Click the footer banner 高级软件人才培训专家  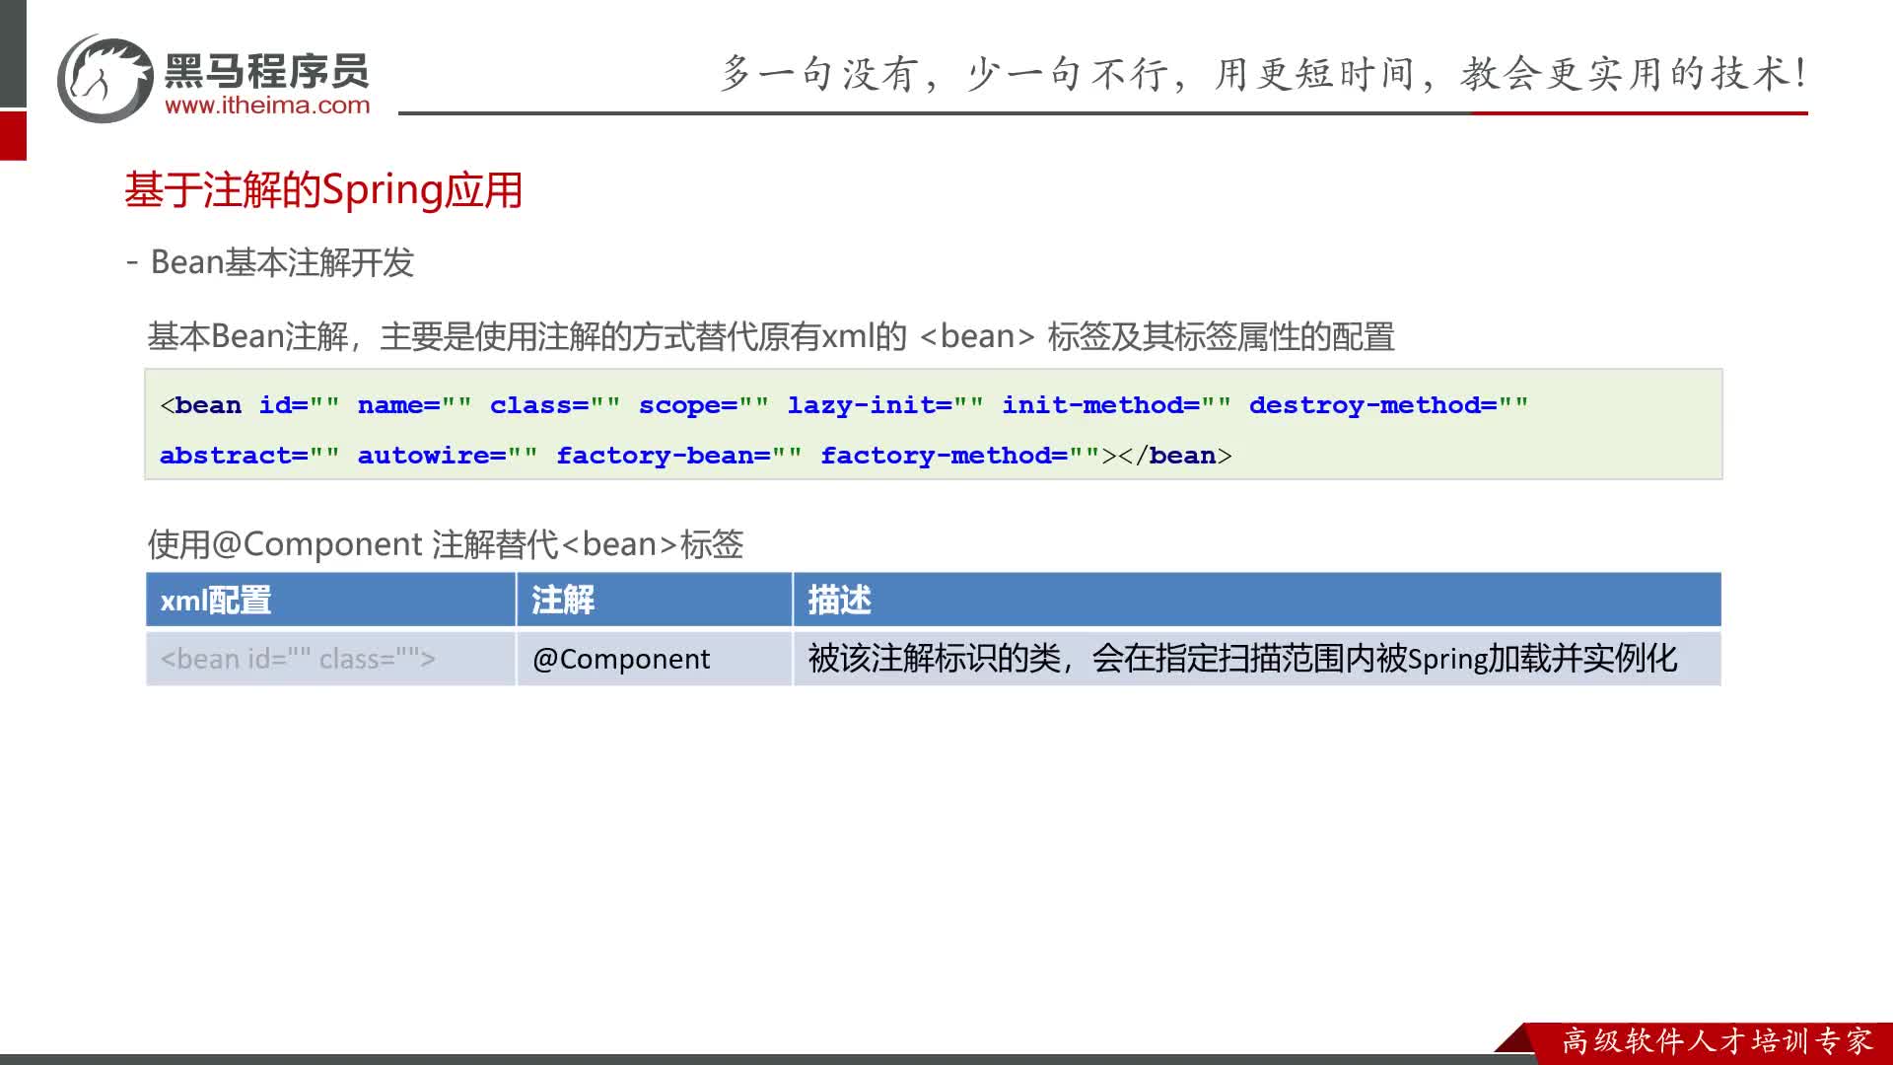[x=1717, y=1041]
